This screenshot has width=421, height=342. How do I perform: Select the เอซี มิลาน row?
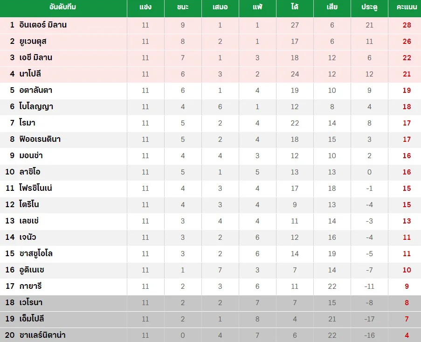point(211,58)
